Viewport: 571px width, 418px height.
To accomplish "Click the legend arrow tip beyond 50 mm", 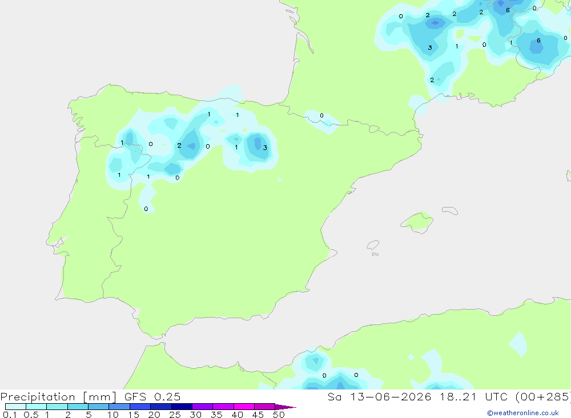I will pos(286,407).
